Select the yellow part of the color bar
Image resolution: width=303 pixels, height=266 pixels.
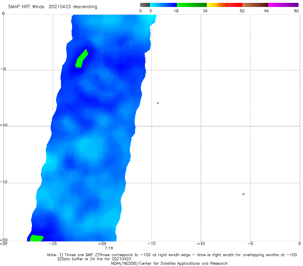point(212,5)
